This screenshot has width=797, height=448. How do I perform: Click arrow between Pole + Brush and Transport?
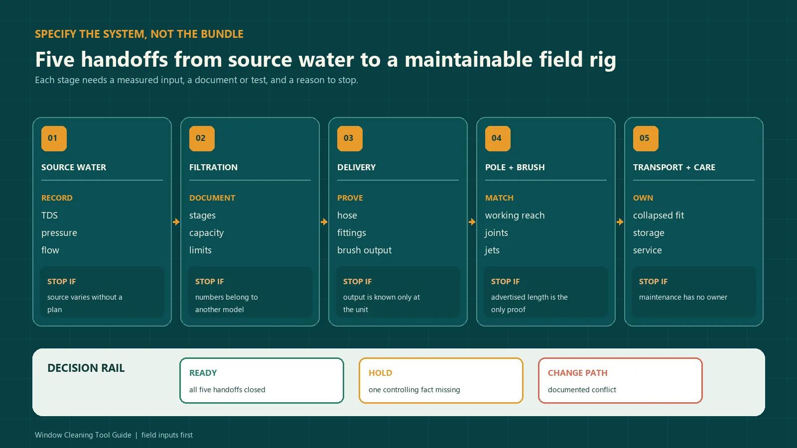pyautogui.click(x=620, y=222)
